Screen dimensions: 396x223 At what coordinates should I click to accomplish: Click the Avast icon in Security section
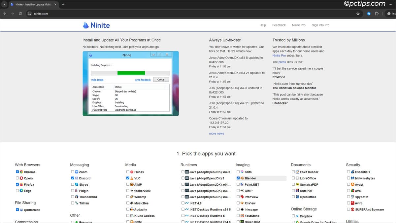pos(352,184)
